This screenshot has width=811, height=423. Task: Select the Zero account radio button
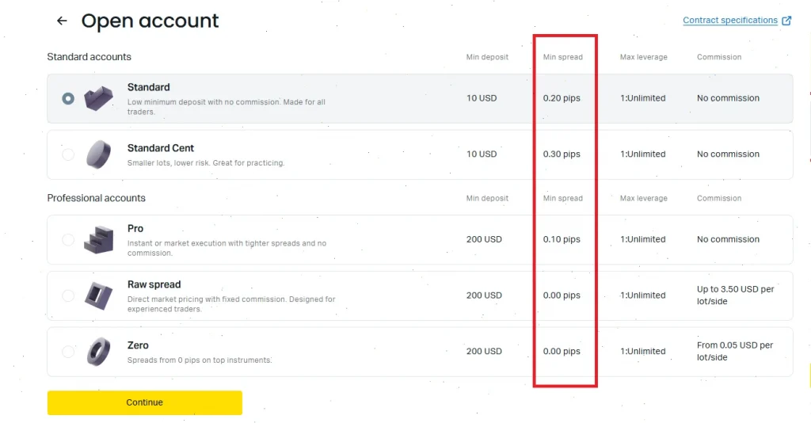pyautogui.click(x=68, y=352)
